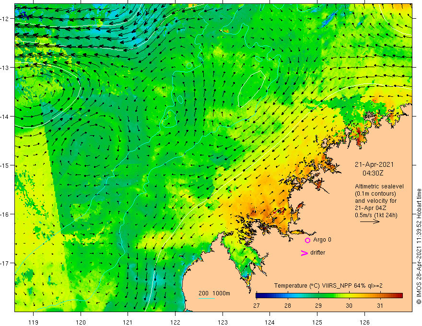Click the '-13' latitude axis label

[x=5, y=68]
